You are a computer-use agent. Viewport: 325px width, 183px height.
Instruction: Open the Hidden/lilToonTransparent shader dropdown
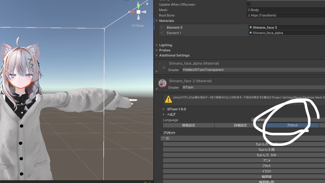pos(254,70)
